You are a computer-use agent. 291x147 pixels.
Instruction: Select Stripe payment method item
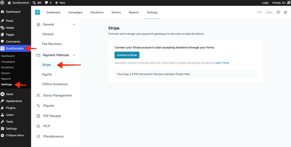57,65
